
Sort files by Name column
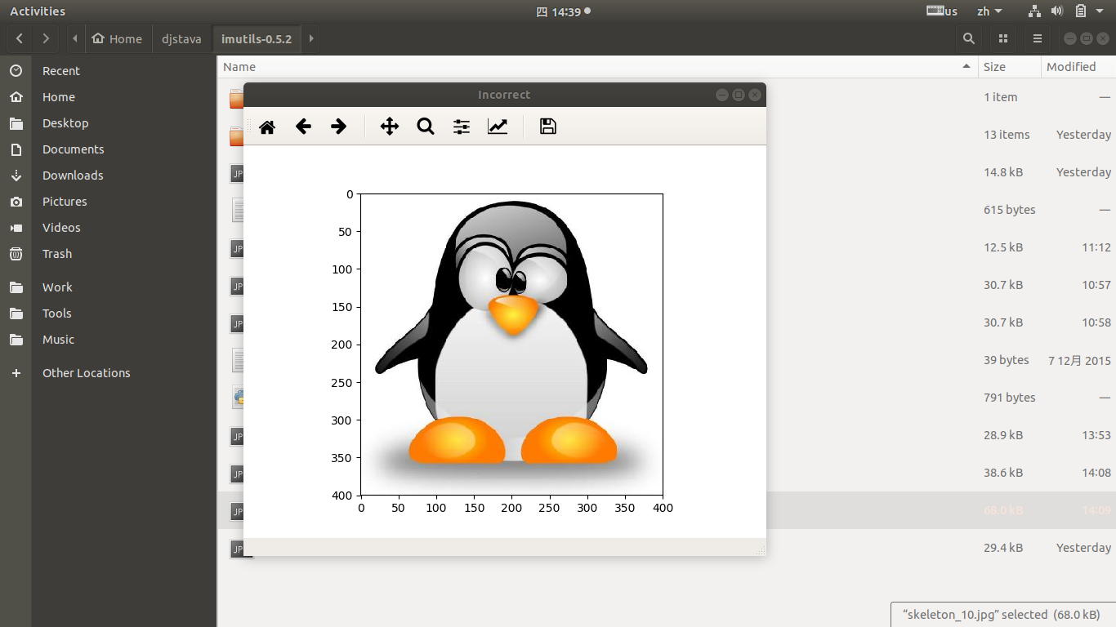coord(598,67)
